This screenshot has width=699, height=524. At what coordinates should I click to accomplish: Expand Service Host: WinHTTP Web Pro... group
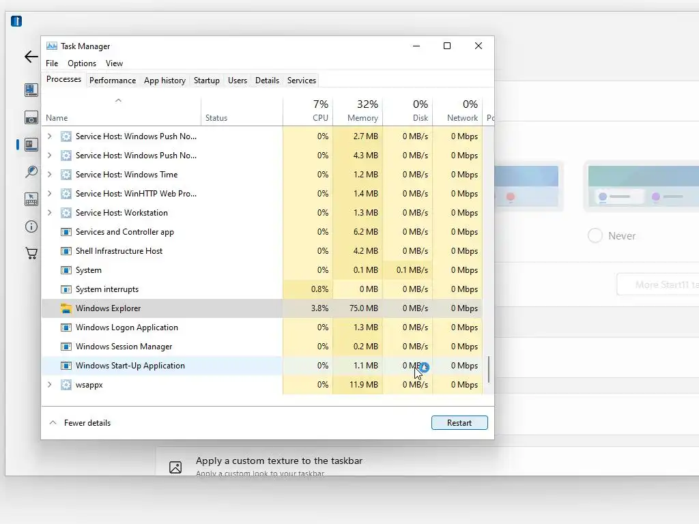pyautogui.click(x=49, y=194)
